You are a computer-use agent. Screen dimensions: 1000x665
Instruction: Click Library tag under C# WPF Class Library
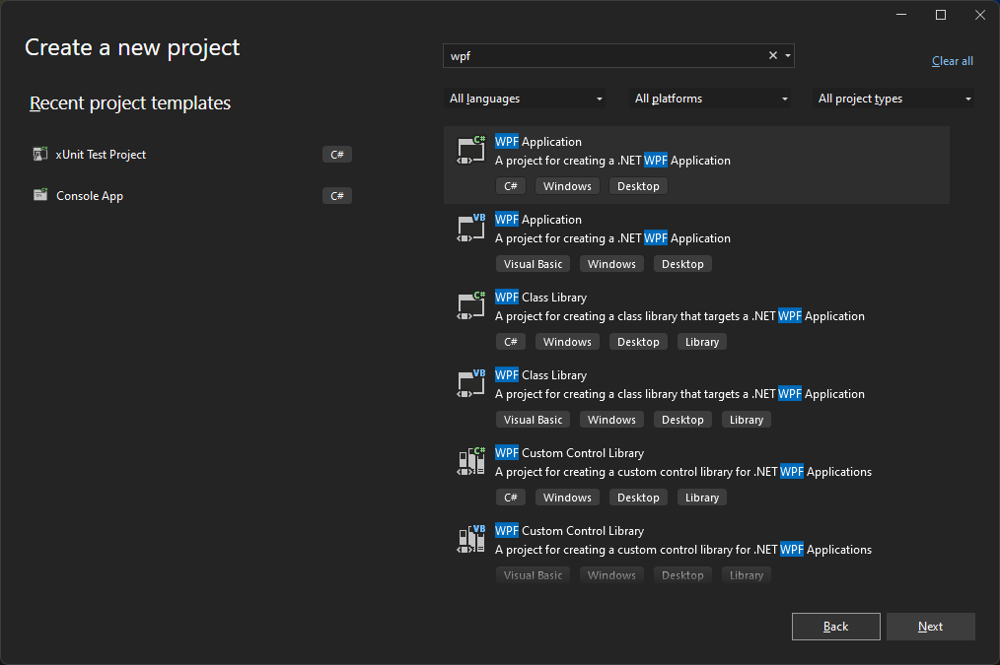[701, 342]
